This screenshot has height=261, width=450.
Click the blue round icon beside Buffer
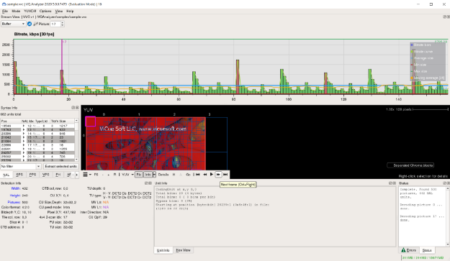click(x=30, y=24)
